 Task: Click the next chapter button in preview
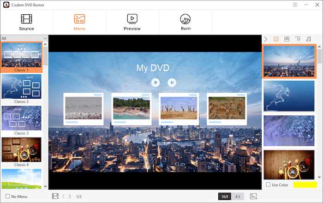point(172,83)
